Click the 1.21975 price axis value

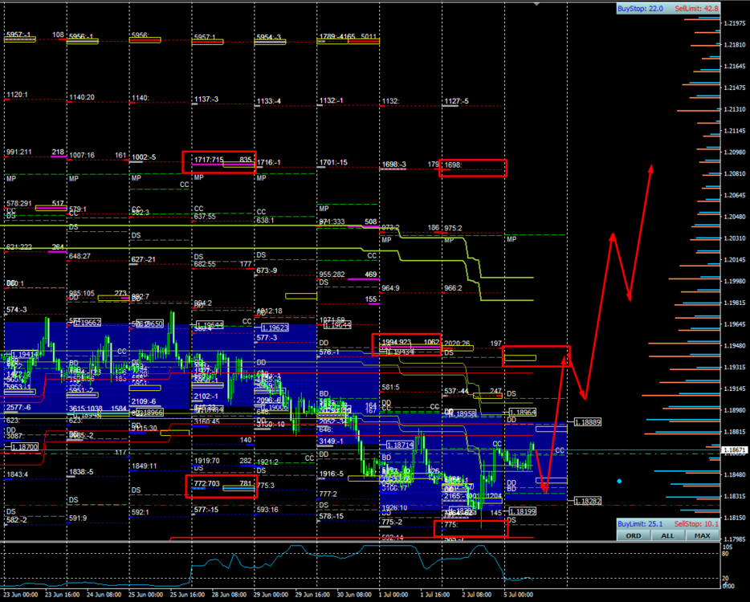coord(736,23)
